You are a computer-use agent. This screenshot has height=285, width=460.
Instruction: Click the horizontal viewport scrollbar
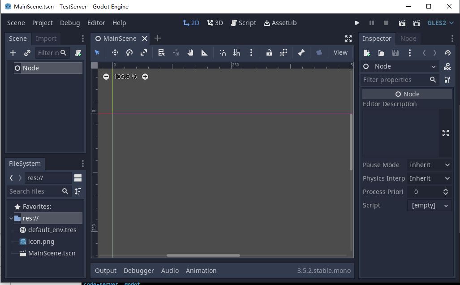(203, 255)
